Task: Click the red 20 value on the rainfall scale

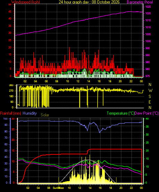Action: pos(13,140)
